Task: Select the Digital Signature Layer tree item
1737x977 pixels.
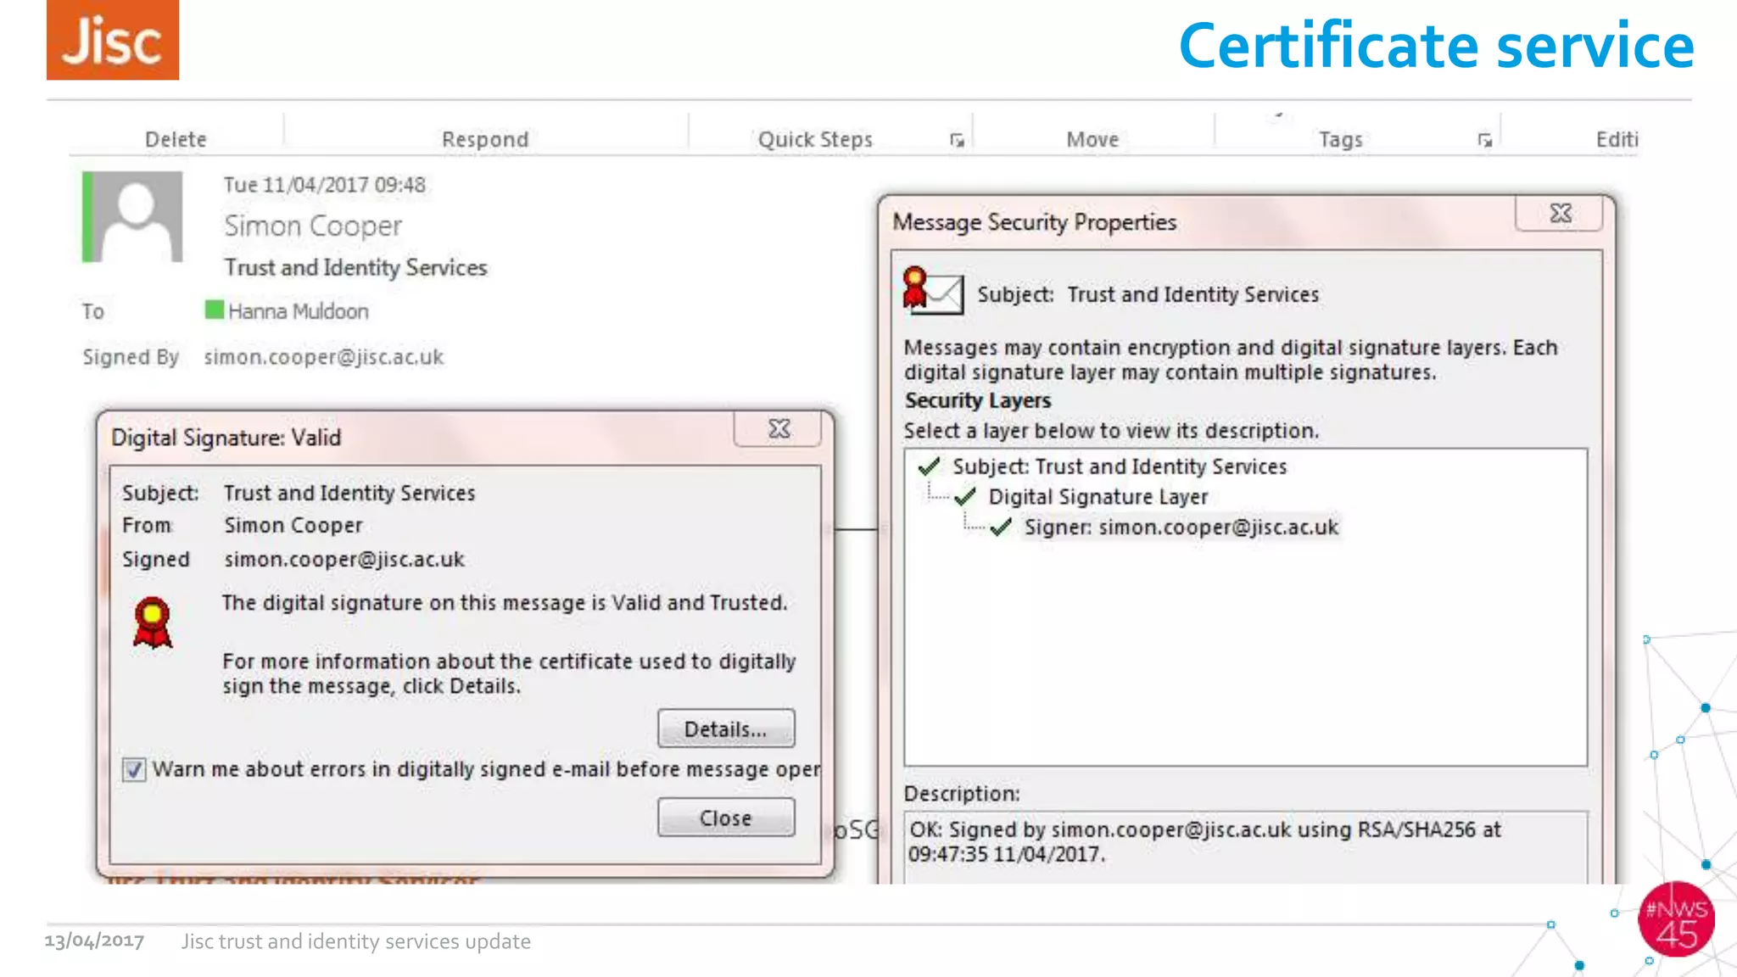Action: (x=1097, y=497)
